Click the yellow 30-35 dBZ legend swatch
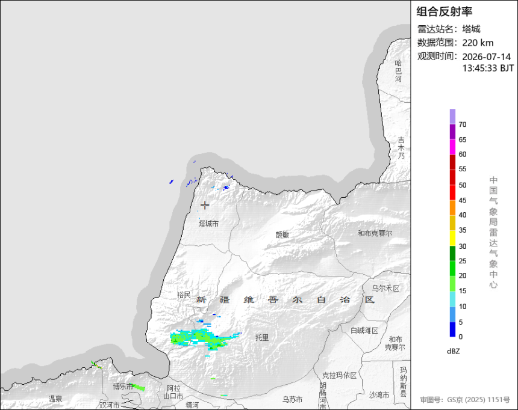Image resolution: width=518 pixels, height=410 pixels. [452, 238]
